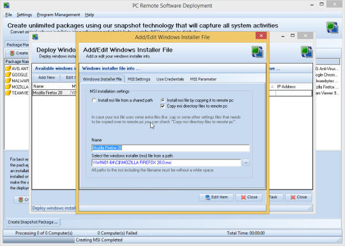This screenshot has width=345, height=246.
Task: Click the Deploy window title bar icon
Action: point(35,37)
